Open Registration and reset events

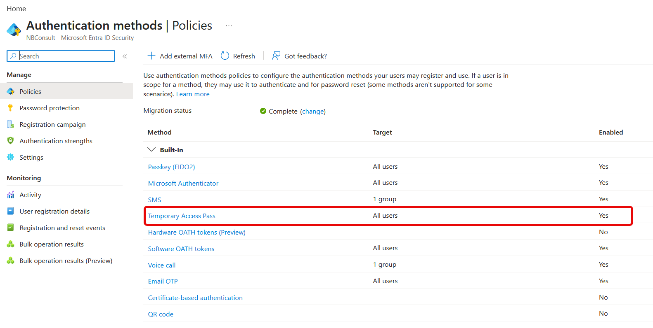pos(62,228)
